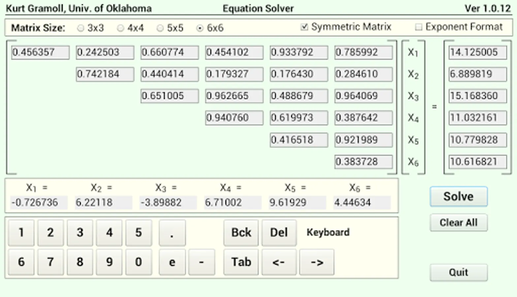
Task: Tap the Tab keypad button
Action: click(x=241, y=262)
